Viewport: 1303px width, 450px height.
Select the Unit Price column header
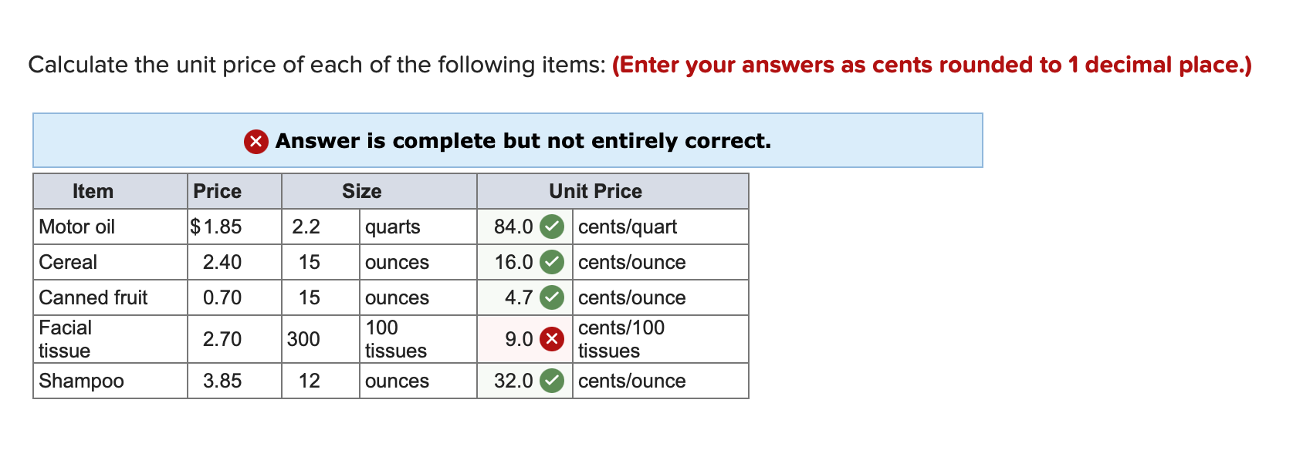click(594, 191)
